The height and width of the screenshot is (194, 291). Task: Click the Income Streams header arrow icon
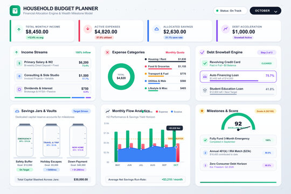coord(17,52)
